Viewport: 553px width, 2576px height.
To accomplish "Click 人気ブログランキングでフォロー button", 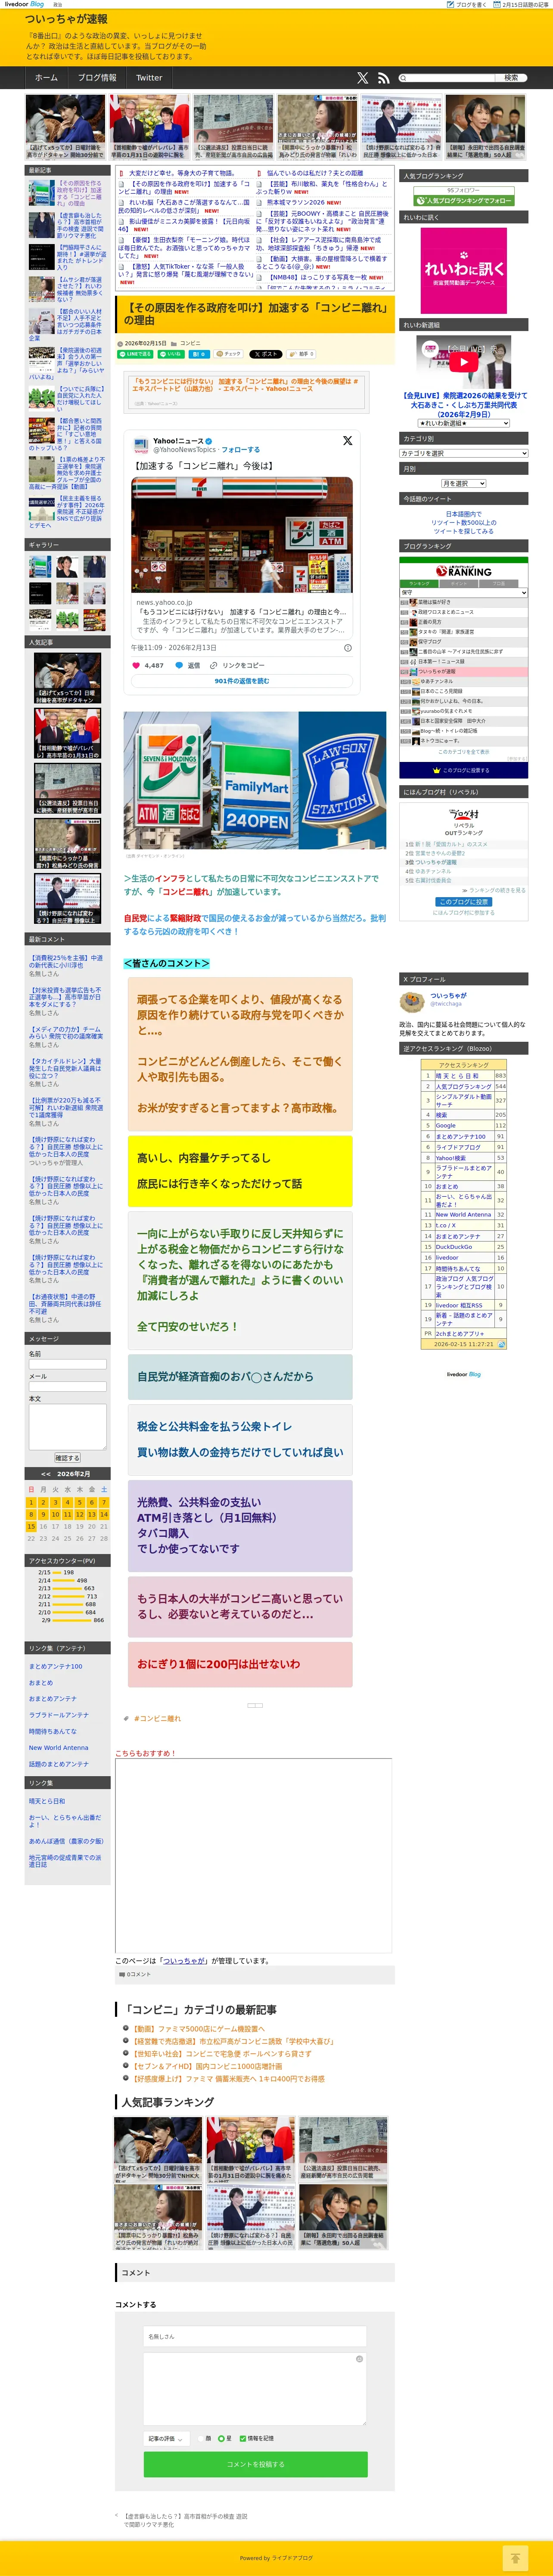I will pyautogui.click(x=463, y=200).
